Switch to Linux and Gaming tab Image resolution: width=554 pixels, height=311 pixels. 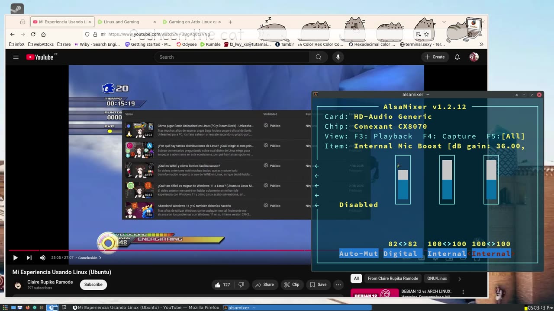click(127, 22)
